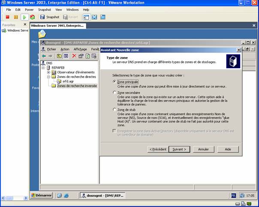Screen dimensions: 259x207
Task: Open the VMware Help menu
Action: coord(86,10)
